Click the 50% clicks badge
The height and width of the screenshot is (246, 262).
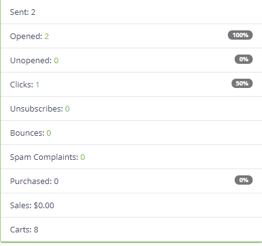click(x=242, y=84)
